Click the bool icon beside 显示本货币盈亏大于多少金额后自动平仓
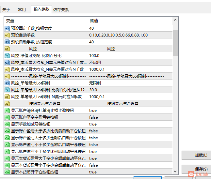The height and width of the screenshot is (179, 211). 7,158
